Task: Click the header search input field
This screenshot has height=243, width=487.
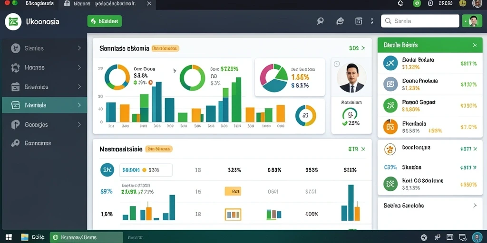Action: click(420, 21)
